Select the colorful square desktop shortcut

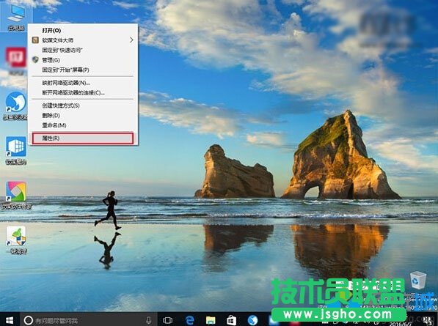(16, 195)
